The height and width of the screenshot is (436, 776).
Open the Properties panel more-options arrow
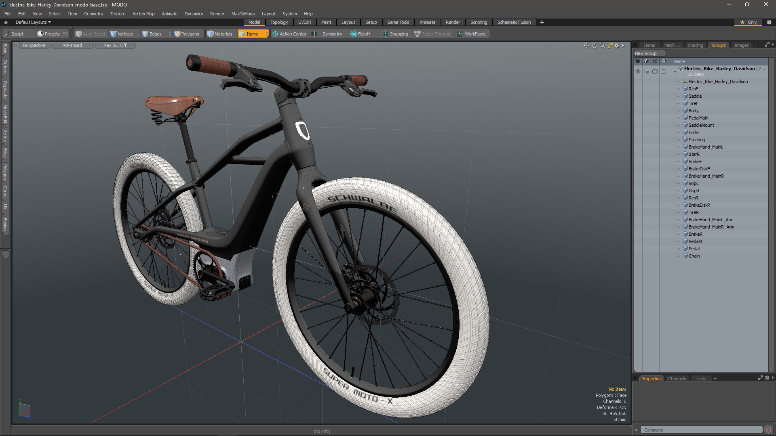coord(773,378)
